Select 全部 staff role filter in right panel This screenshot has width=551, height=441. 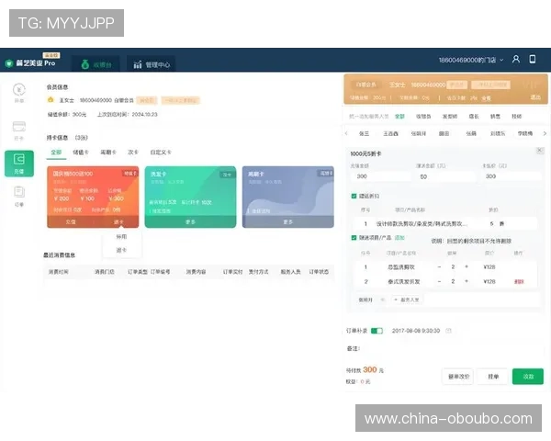click(x=399, y=117)
